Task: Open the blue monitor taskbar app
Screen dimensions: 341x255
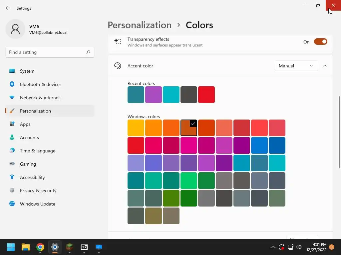Action: pos(99,247)
